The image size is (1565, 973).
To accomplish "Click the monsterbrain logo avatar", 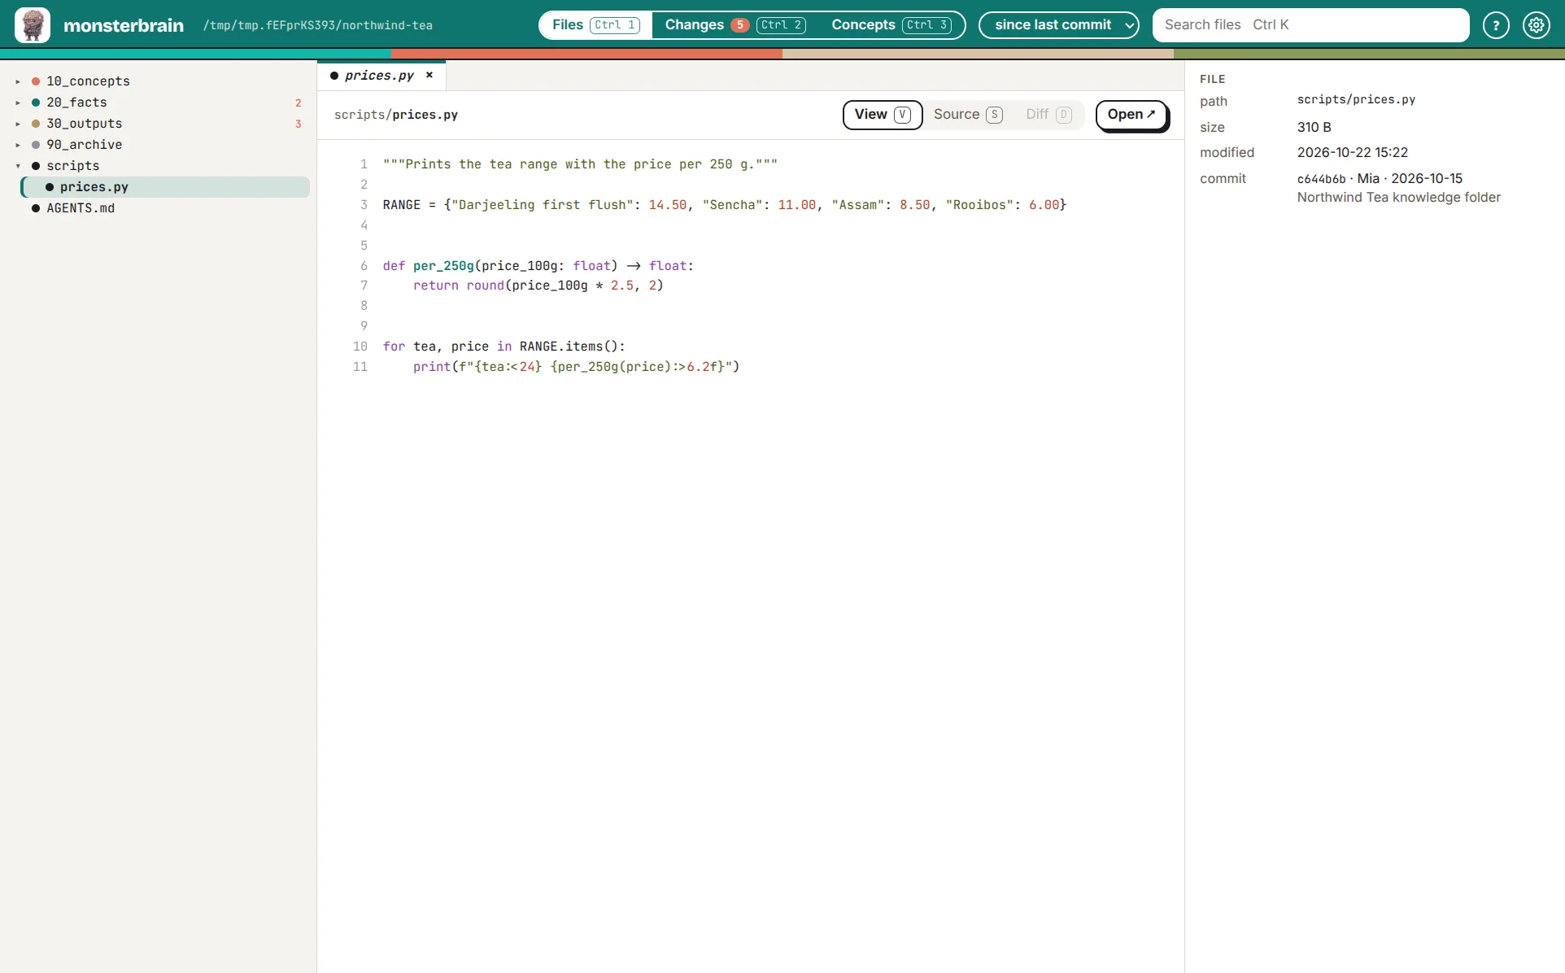I will pyautogui.click(x=33, y=25).
